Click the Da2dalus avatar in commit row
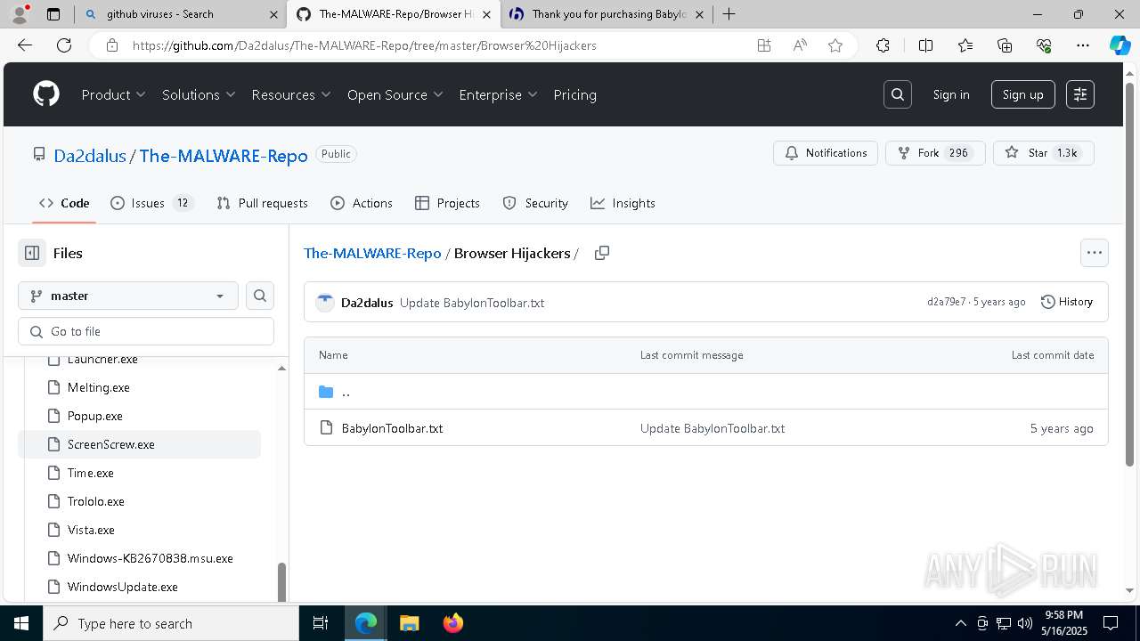1140x641 pixels. click(325, 303)
